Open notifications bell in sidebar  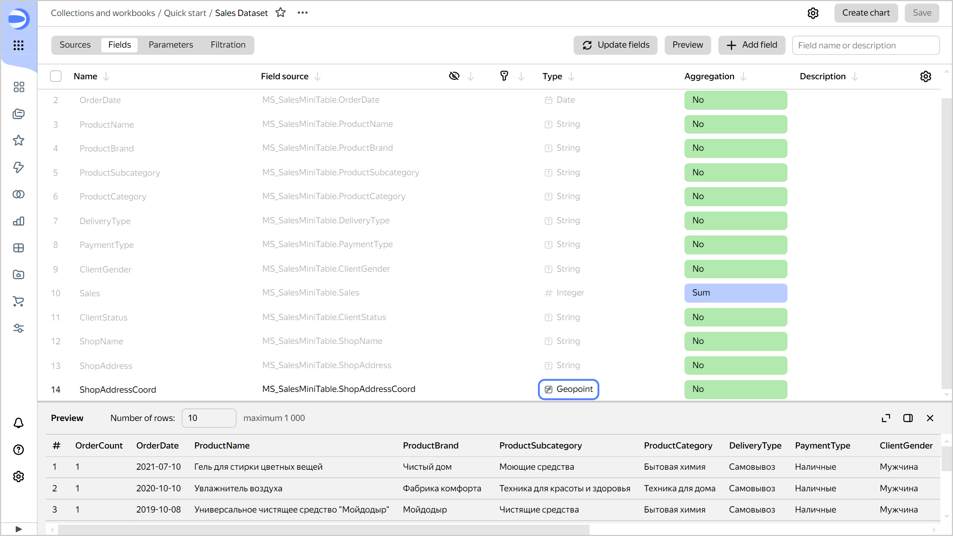[19, 423]
